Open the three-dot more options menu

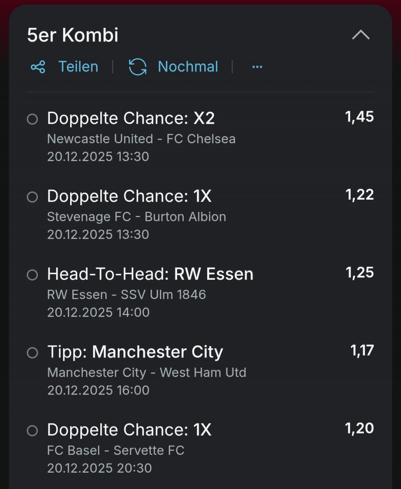[257, 67]
